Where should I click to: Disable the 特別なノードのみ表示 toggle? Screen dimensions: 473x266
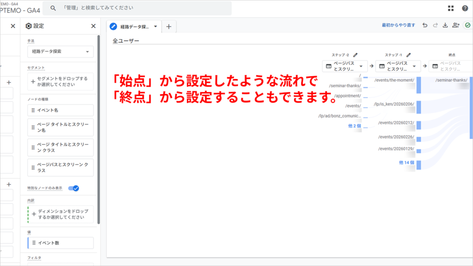[75, 188]
